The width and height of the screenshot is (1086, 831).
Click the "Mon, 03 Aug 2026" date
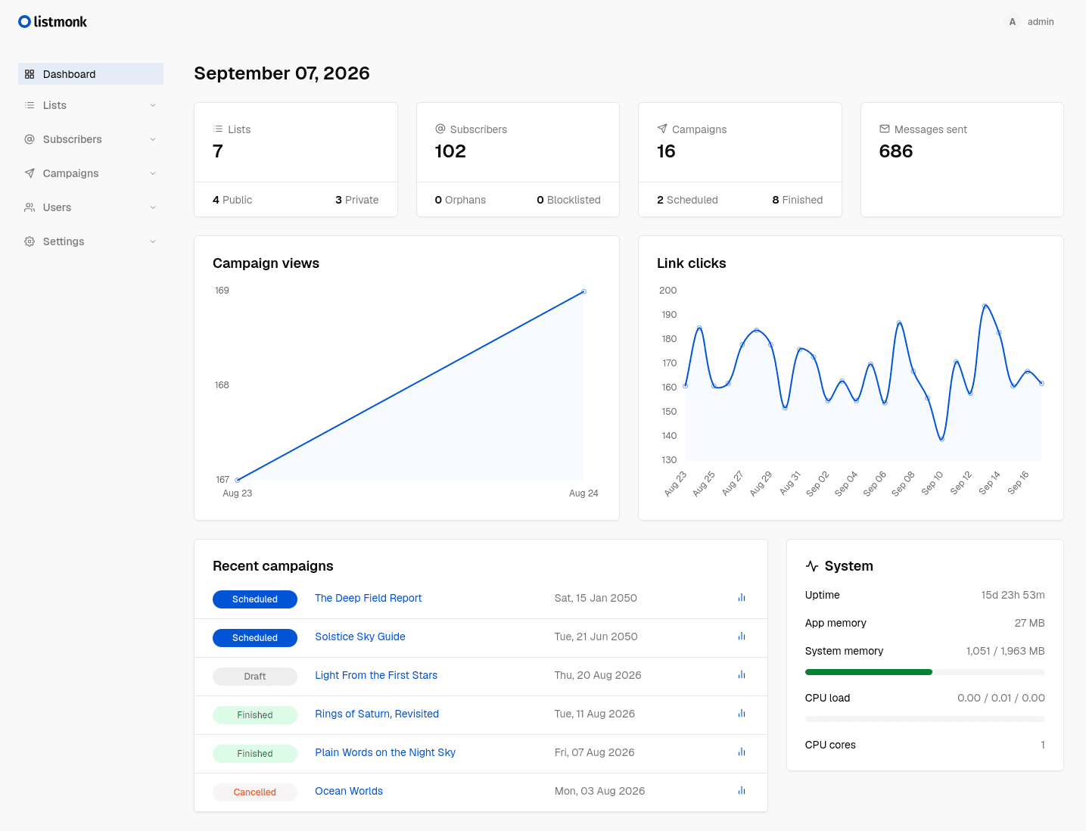click(x=600, y=791)
